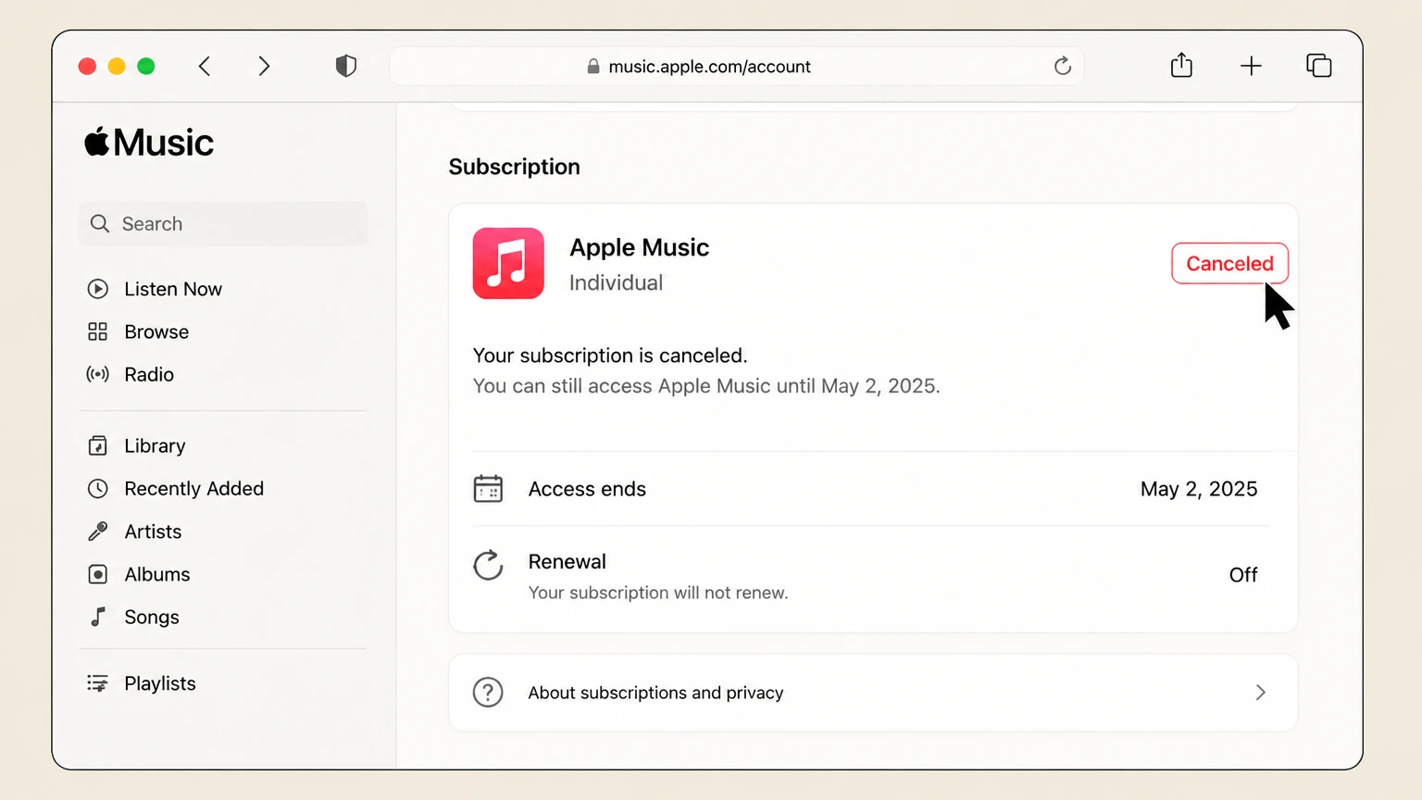Open About subscriptions and privacy link
This screenshot has width=1422, height=800.
pos(873,693)
